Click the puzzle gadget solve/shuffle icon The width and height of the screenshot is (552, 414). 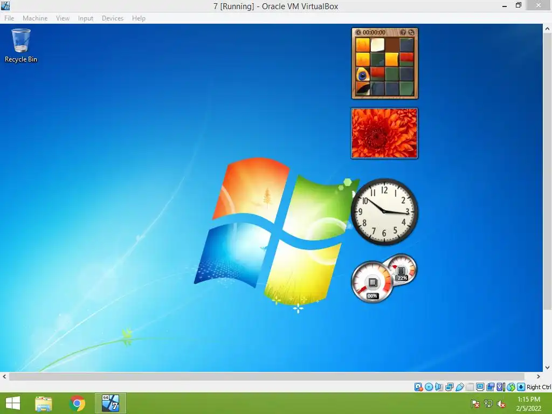coord(411,32)
